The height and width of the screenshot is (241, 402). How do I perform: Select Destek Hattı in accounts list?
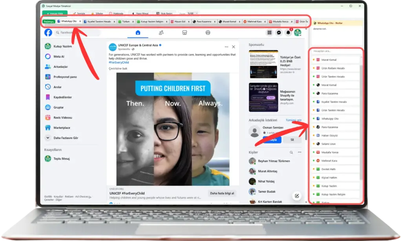[x=335, y=169]
